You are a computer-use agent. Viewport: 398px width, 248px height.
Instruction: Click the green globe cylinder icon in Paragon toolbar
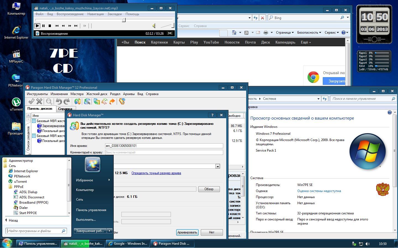pos(77,101)
